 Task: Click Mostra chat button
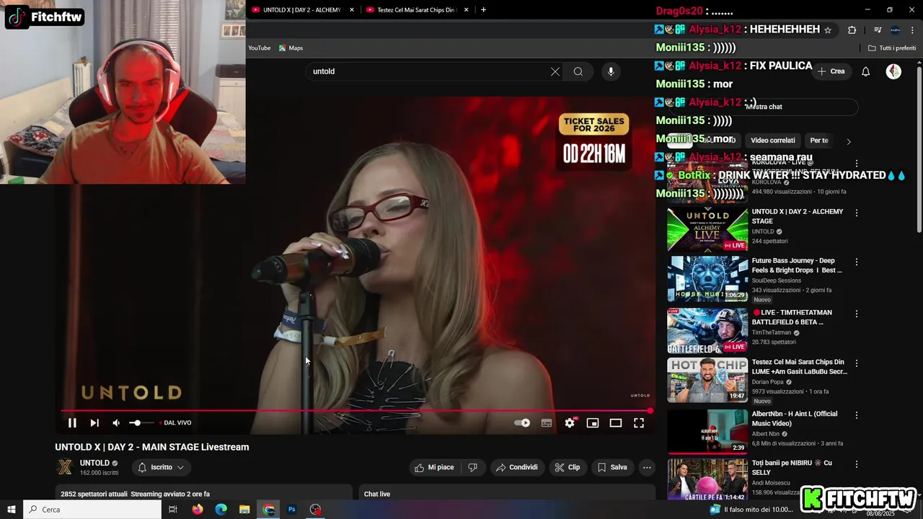point(764,107)
